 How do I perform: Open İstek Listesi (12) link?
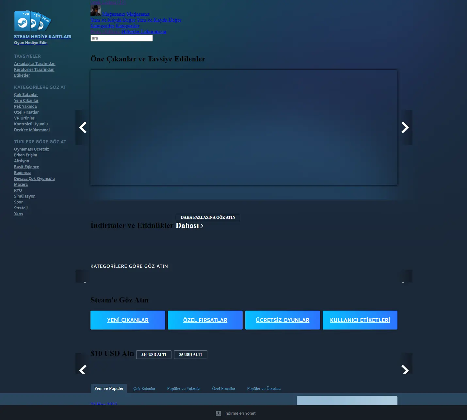(x=108, y=2)
